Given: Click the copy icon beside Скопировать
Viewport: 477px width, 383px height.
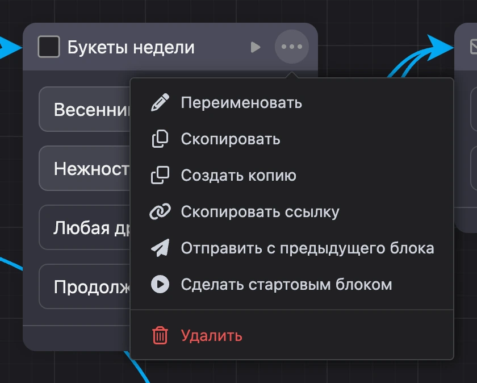Looking at the screenshot, I should click(x=160, y=139).
